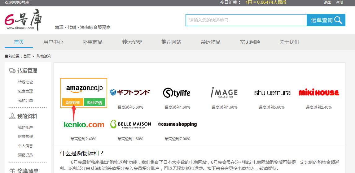This screenshot has width=355, height=173.
Task: Open the 推荐网站 navigation item
Action: 171,42
